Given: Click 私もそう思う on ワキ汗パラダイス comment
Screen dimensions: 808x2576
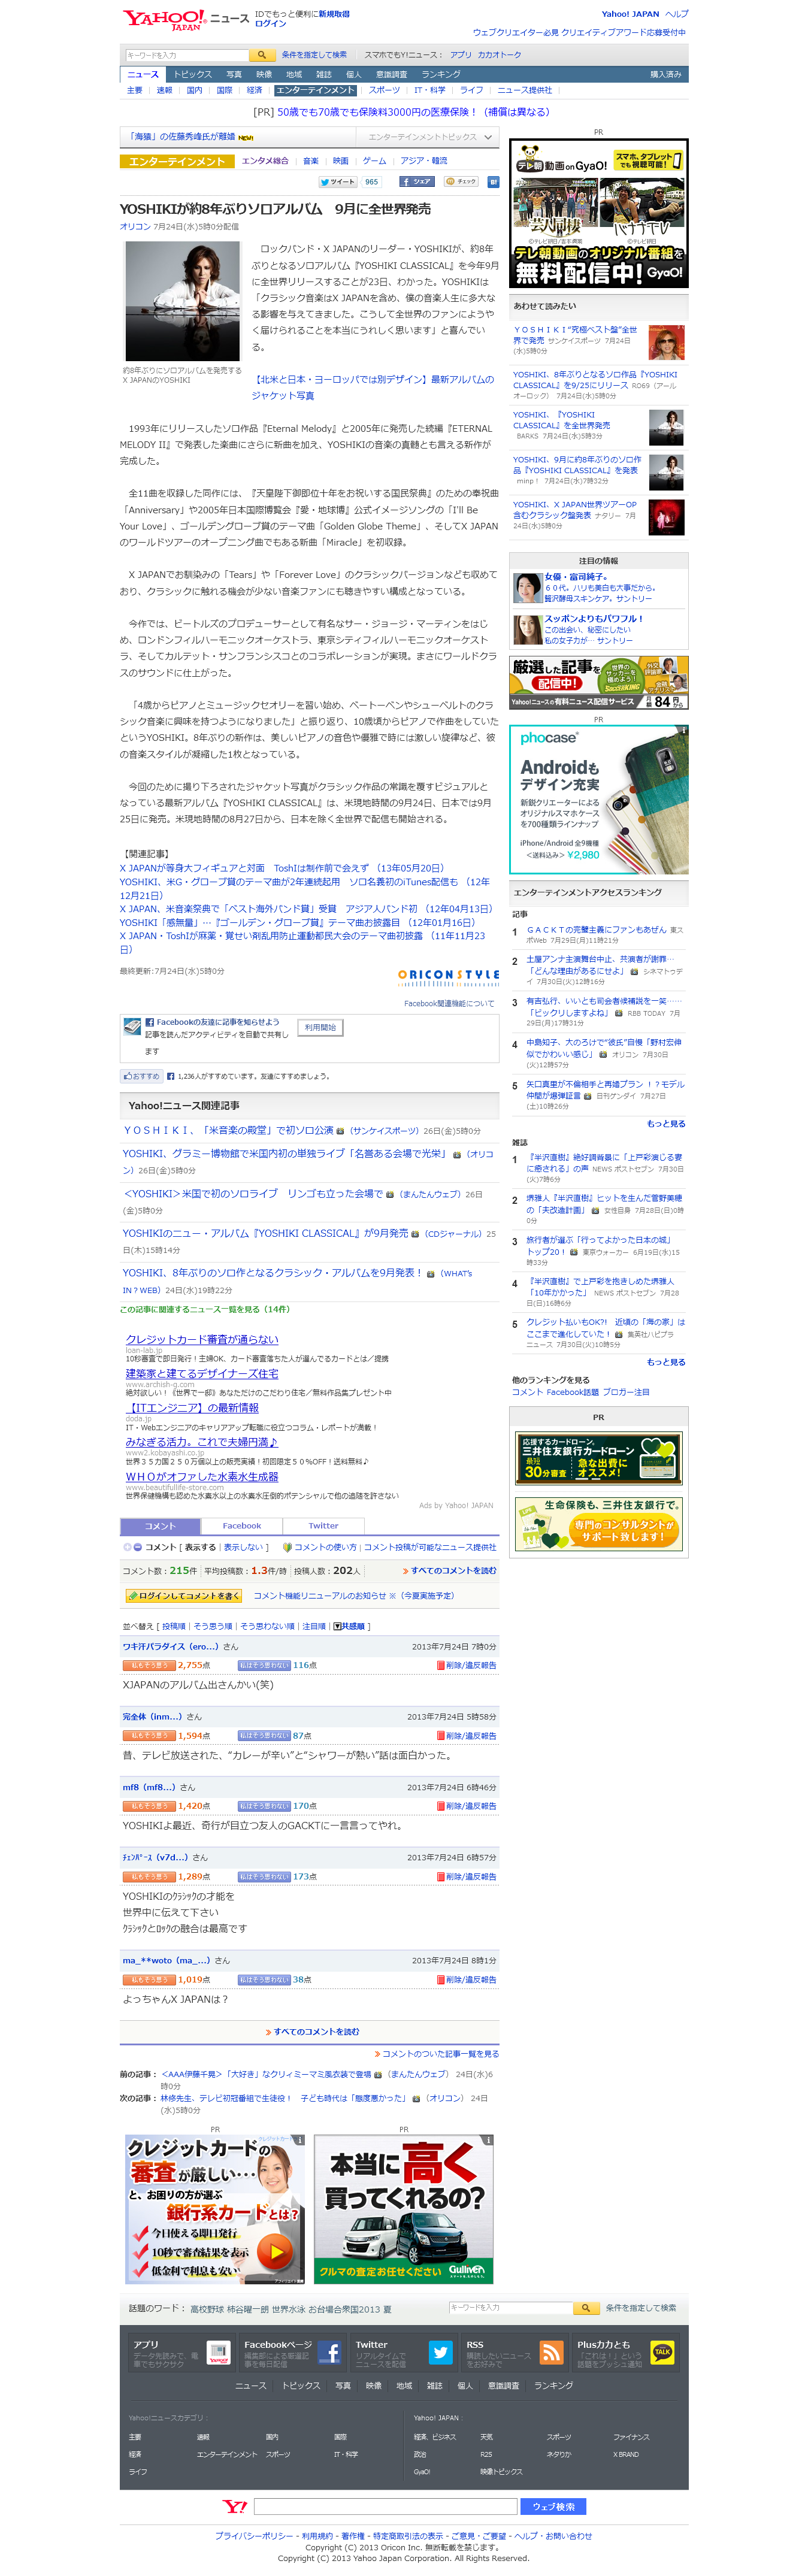Looking at the screenshot, I should 149,1665.
